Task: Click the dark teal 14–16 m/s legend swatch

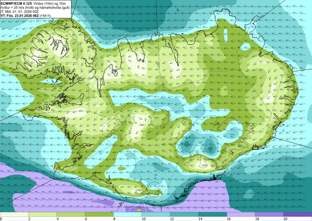Action: coord(212,214)
